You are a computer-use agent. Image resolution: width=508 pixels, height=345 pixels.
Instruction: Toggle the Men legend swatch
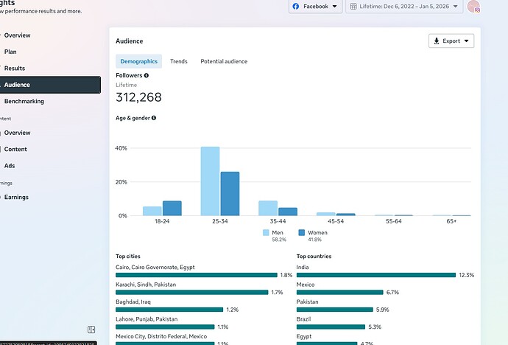point(267,233)
